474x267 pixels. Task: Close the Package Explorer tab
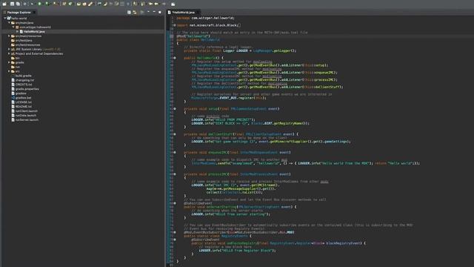coord(34,13)
